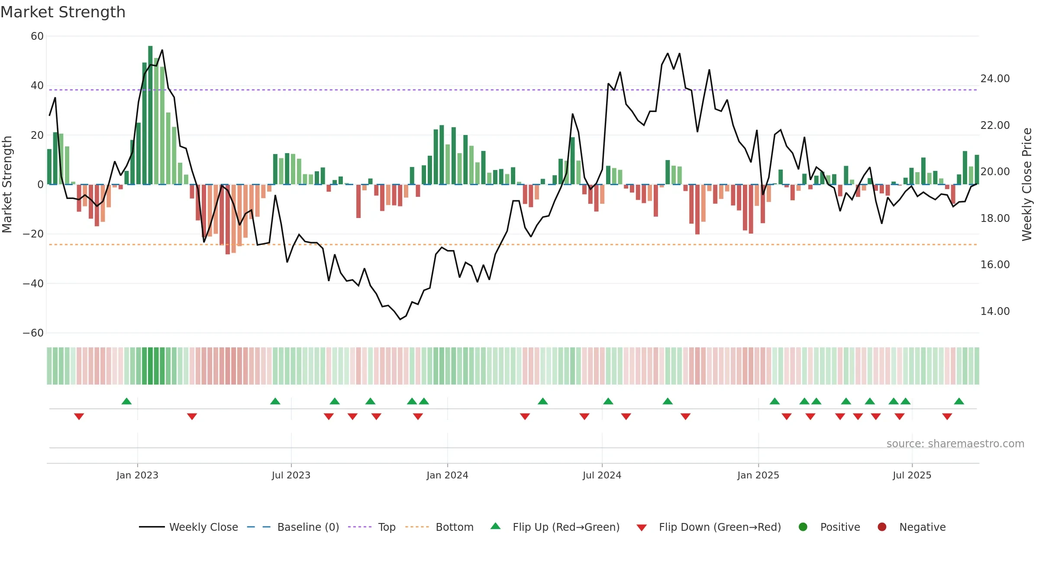Click the vertical Weekly Close Price axis title
The image size is (1039, 584).
click(1027, 184)
